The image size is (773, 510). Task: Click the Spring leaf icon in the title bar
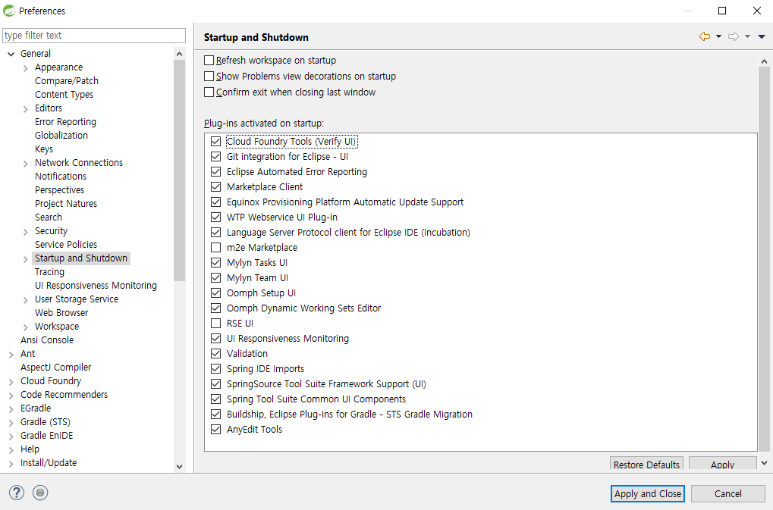coord(9,11)
